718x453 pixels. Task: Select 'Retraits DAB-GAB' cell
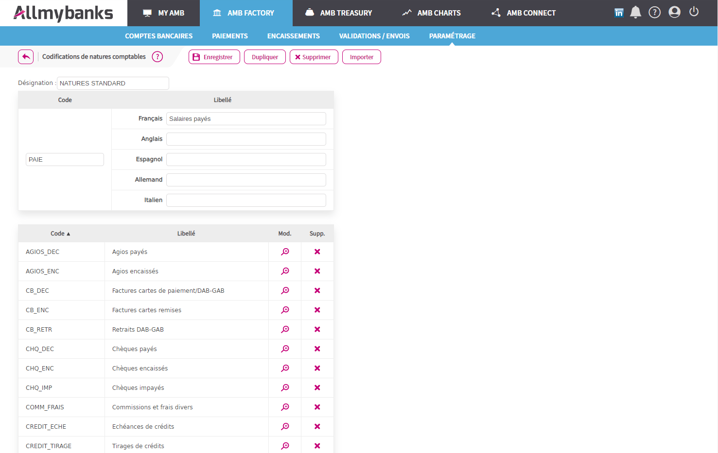pyautogui.click(x=187, y=329)
